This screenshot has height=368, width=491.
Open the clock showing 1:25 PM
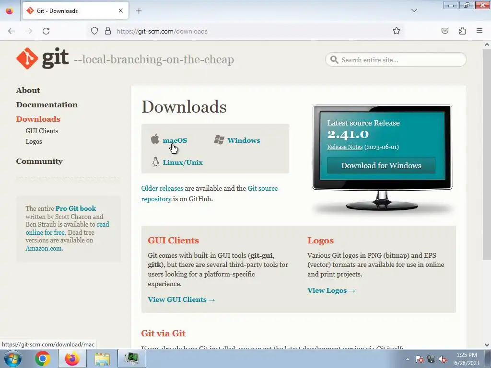coord(467,359)
